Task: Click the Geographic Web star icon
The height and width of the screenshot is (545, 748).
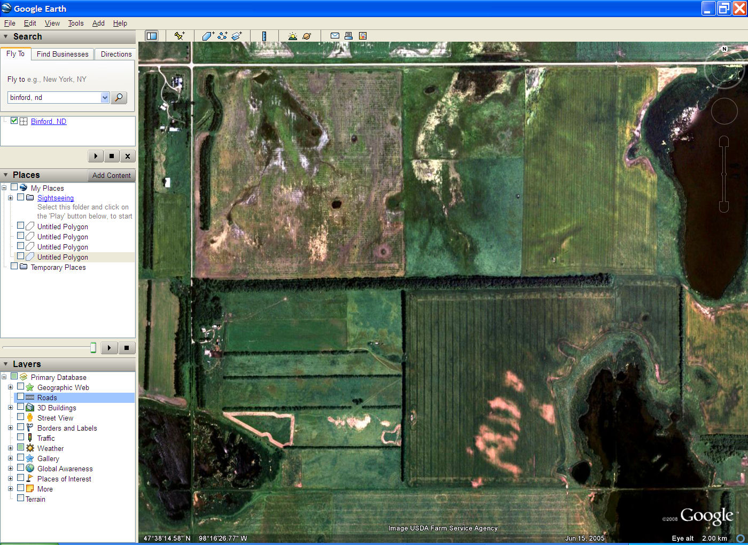Action: point(30,387)
